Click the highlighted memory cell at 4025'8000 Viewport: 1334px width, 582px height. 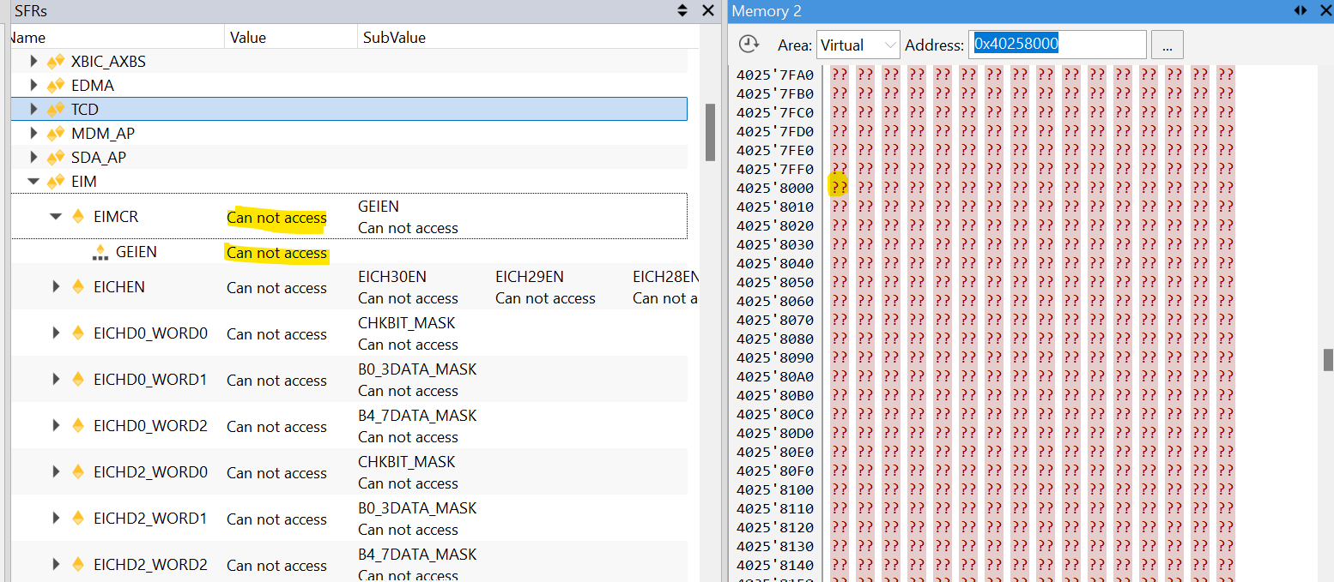(838, 187)
